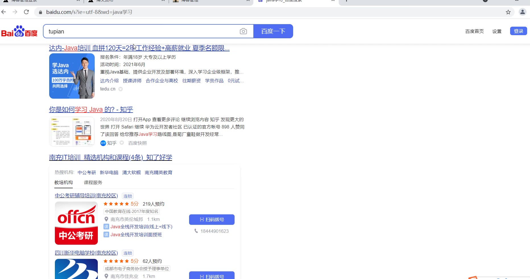The height and width of the screenshot is (279, 530).
Task: View site security lock info
Action: click(x=40, y=12)
